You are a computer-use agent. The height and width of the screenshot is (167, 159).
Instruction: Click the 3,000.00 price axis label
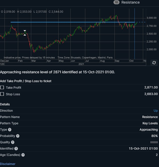tap(151, 18)
